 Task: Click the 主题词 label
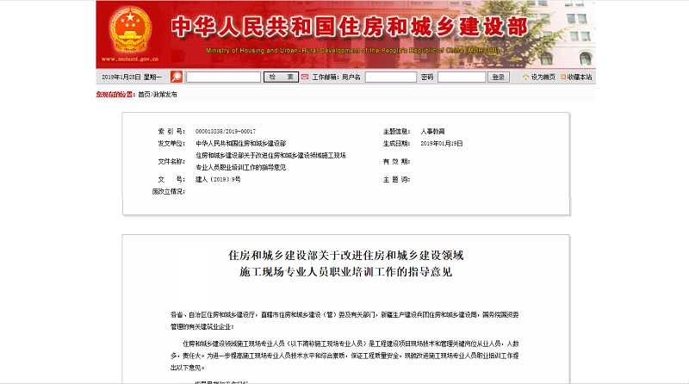click(396, 179)
